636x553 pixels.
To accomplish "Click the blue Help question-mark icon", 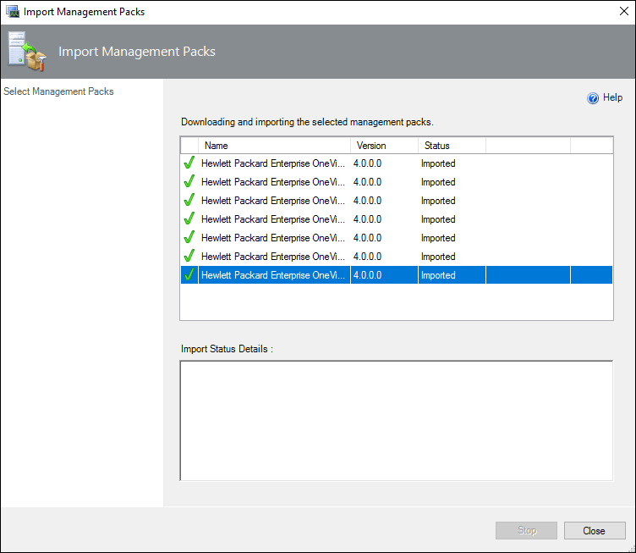I will coord(593,98).
